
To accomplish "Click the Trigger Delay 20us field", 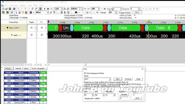I will tap(137, 12).
